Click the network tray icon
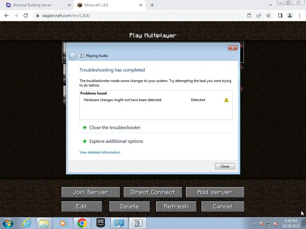 point(269,224)
